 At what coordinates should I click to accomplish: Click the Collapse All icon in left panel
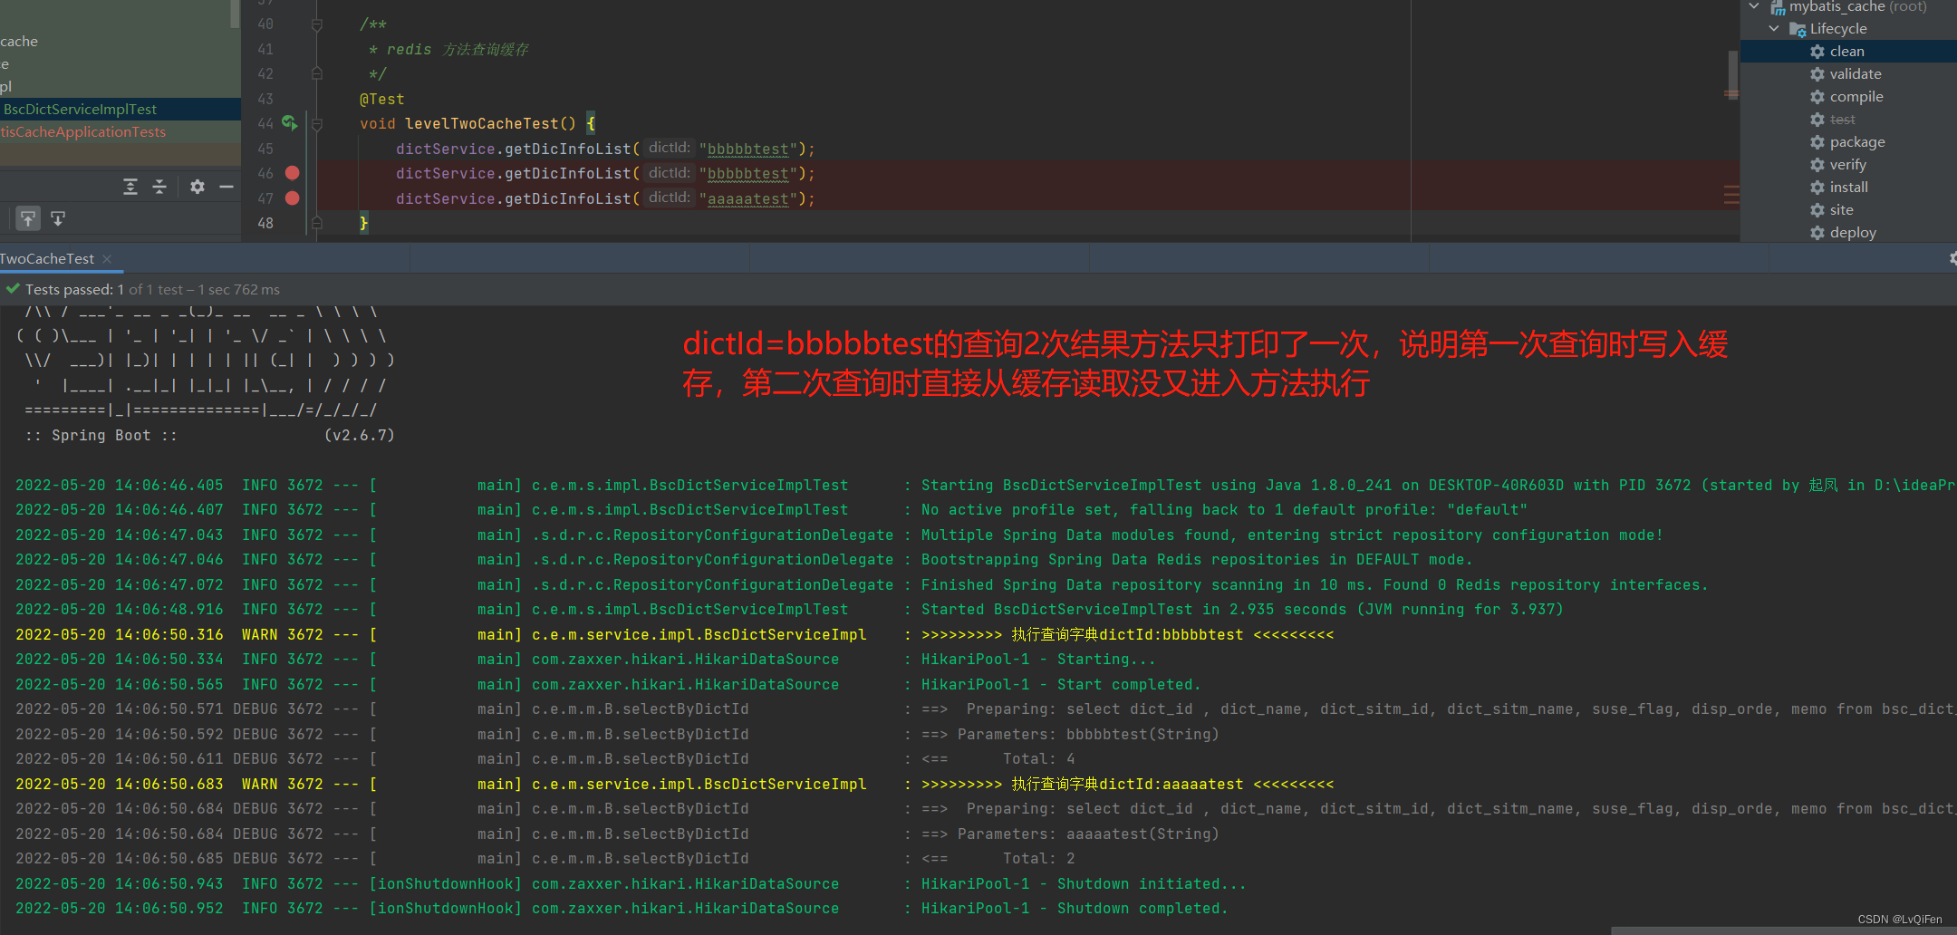pyautogui.click(x=159, y=187)
